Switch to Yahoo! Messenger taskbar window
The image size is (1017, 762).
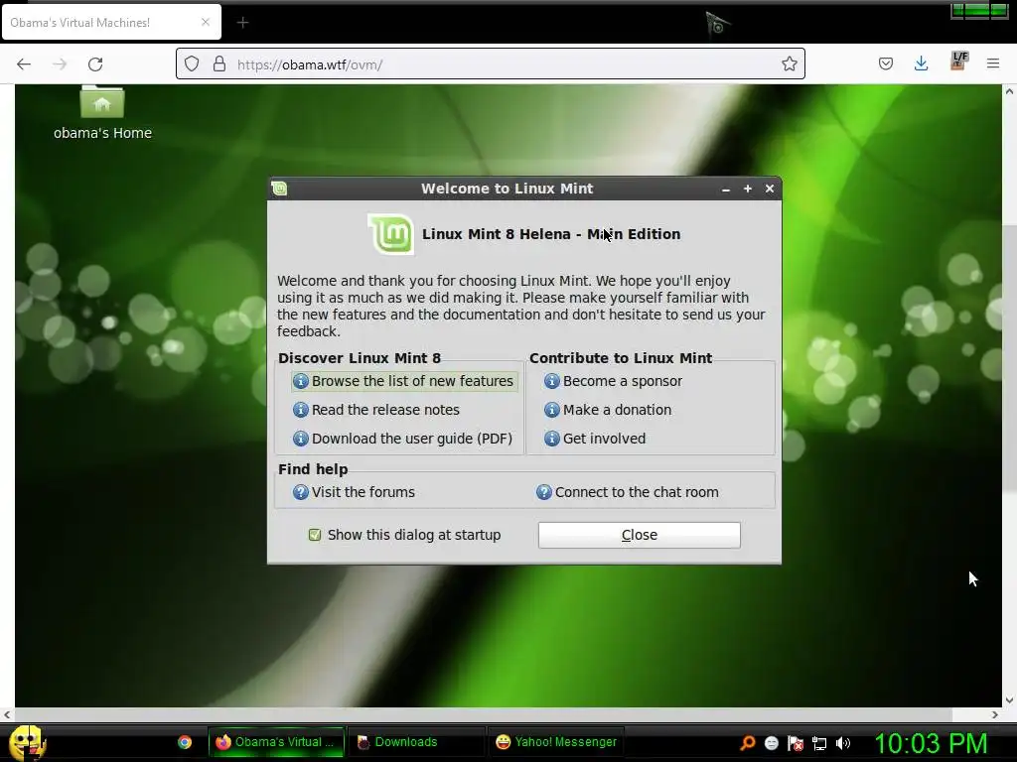coord(555,742)
